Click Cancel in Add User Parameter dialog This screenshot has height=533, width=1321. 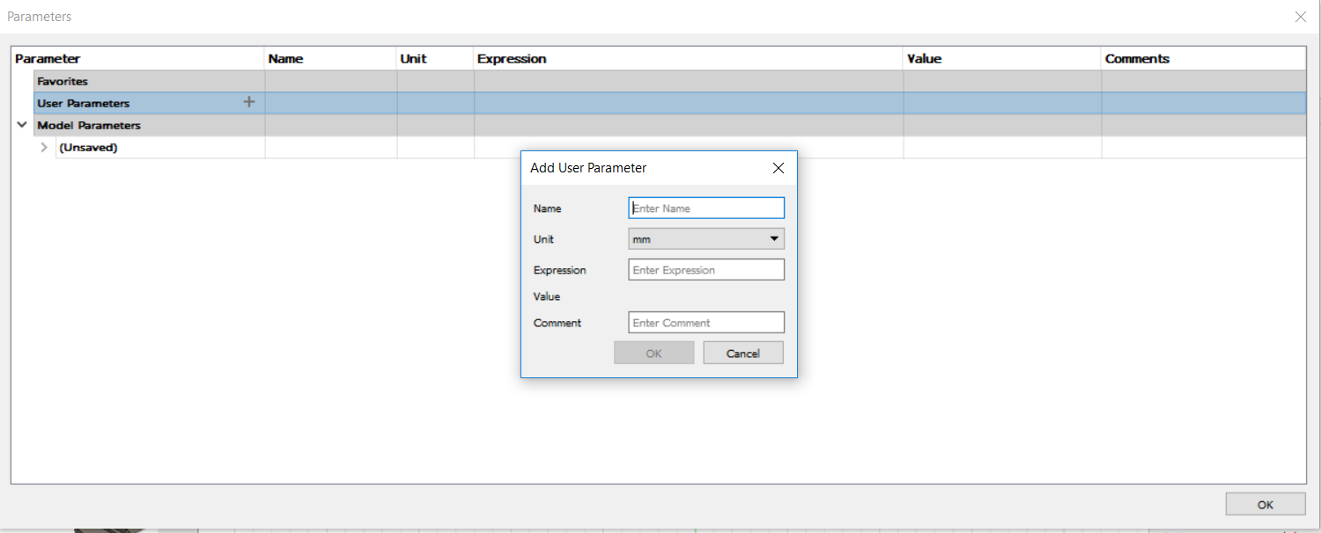click(x=743, y=353)
